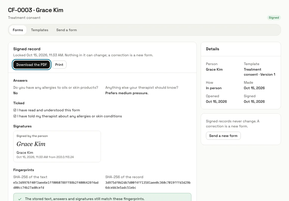Click the 'Answers' section heading
The width and height of the screenshot is (289, 201).
(x=20, y=80)
